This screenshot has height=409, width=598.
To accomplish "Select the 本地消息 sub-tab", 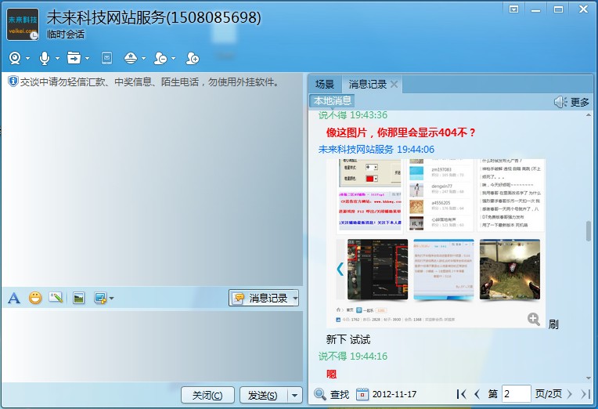I will click(x=332, y=101).
